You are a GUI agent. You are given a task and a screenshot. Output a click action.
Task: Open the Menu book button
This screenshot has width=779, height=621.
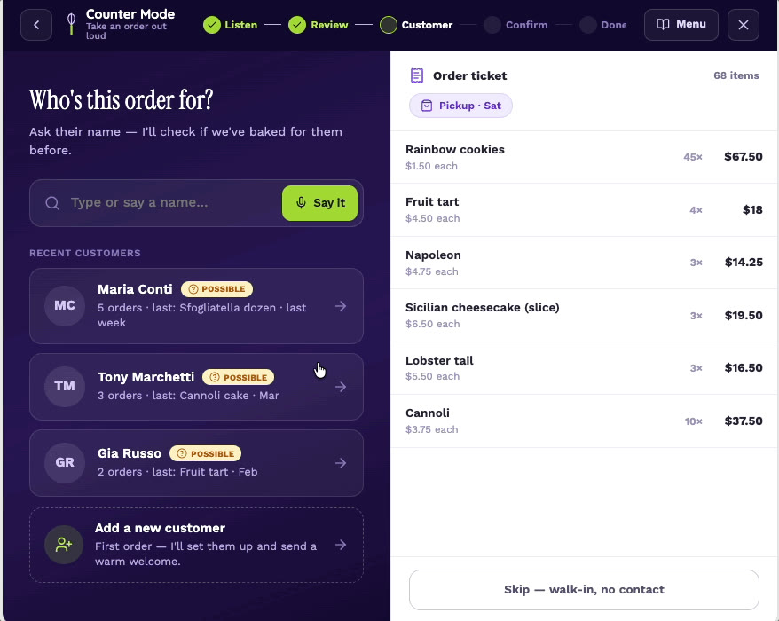[681, 24]
